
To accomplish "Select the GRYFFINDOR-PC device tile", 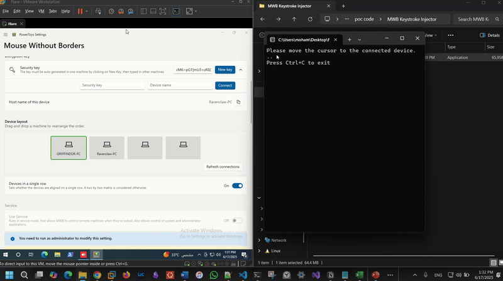I will click(x=69, y=148).
